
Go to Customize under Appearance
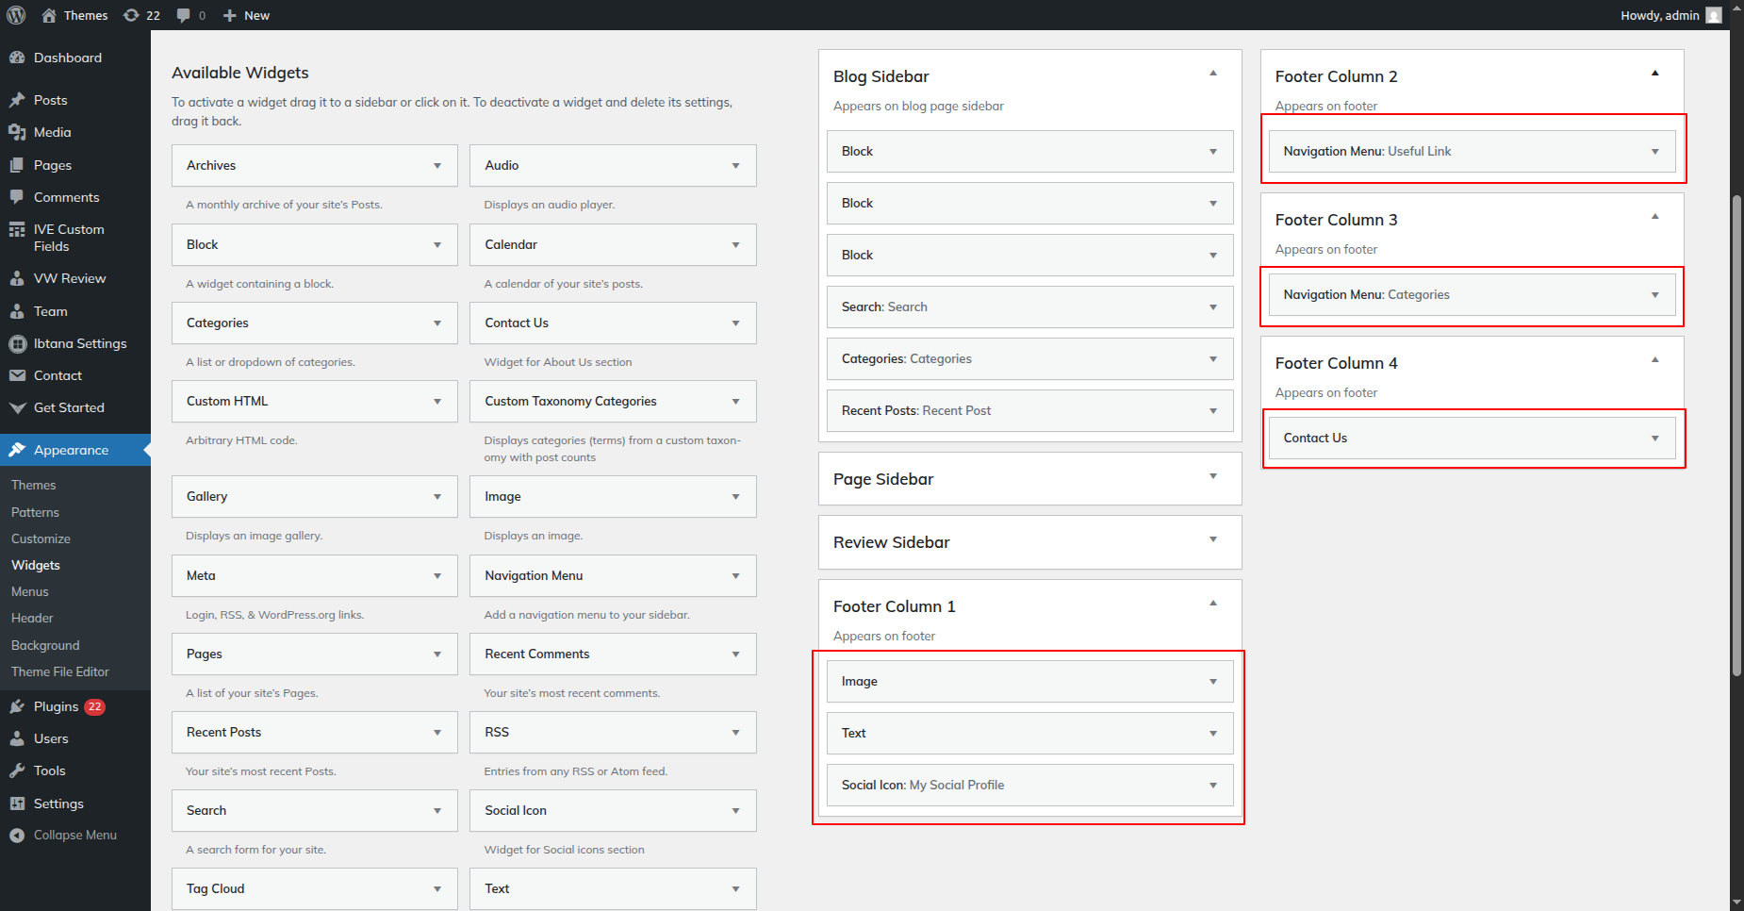(41, 538)
